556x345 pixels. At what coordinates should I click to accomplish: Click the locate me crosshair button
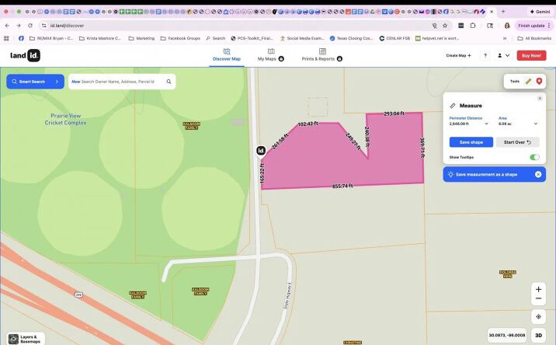tap(538, 316)
